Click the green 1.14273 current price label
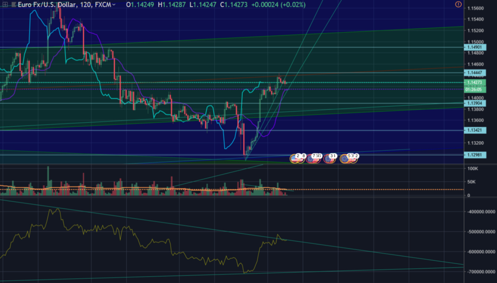 tap(475, 83)
